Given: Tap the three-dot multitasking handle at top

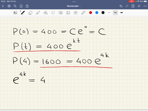Looking at the screenshot, I should (x=74, y=2).
